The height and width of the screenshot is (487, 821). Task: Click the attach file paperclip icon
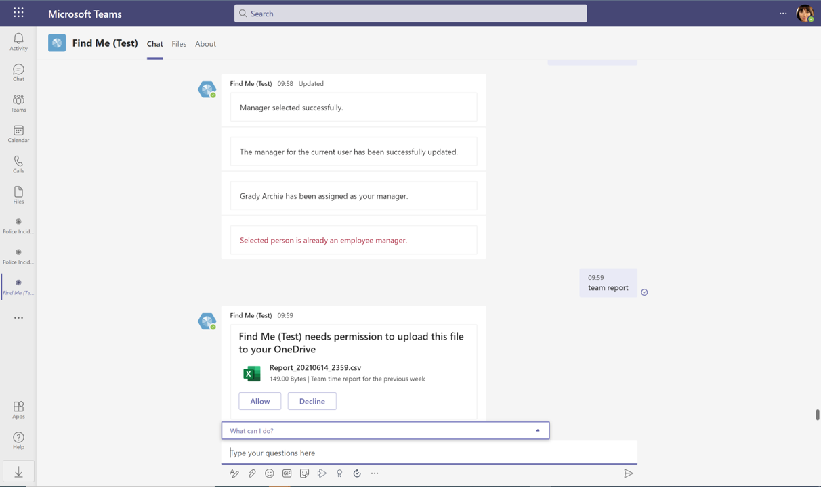coord(252,473)
